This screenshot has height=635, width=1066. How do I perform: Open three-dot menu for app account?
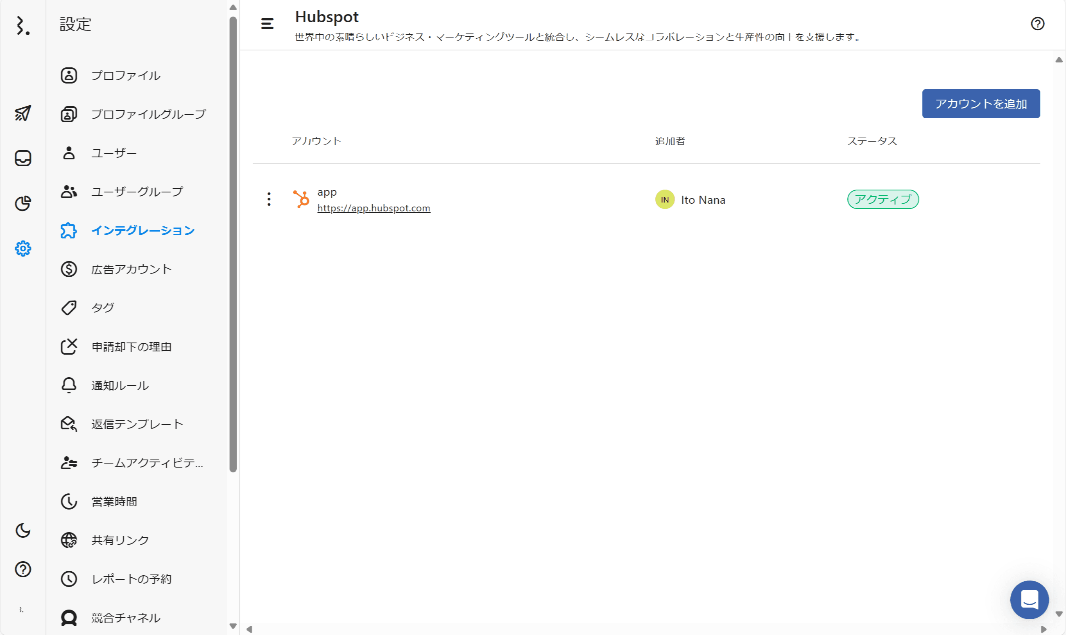269,199
